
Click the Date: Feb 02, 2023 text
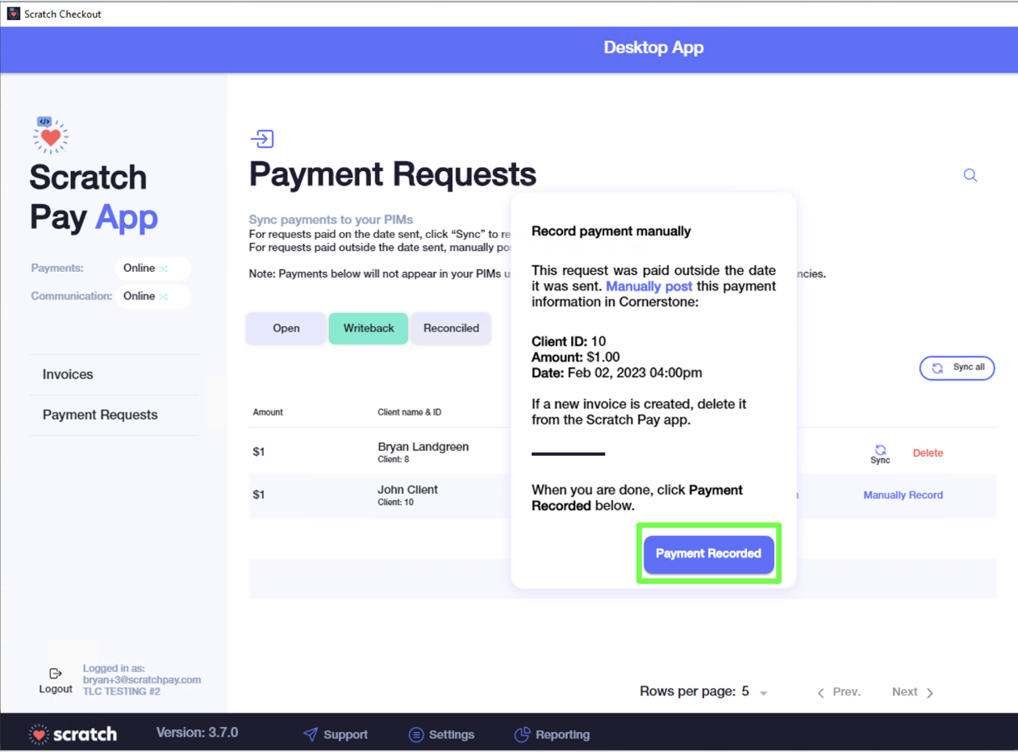617,373
